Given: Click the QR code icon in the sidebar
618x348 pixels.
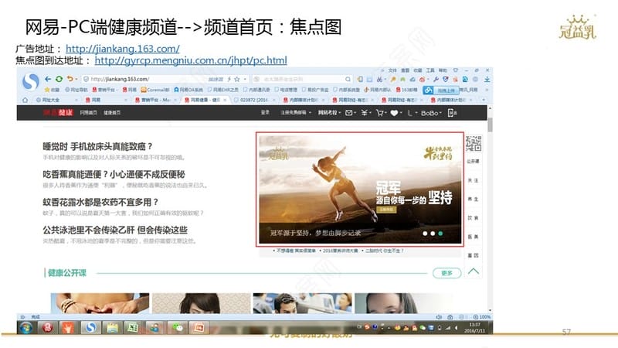Looking at the screenshot, I should [474, 143].
